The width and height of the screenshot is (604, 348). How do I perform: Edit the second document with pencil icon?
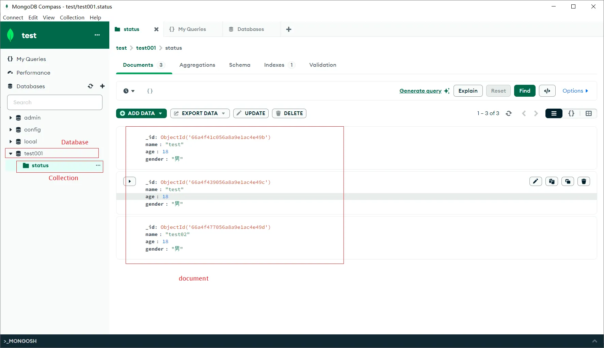coord(536,181)
